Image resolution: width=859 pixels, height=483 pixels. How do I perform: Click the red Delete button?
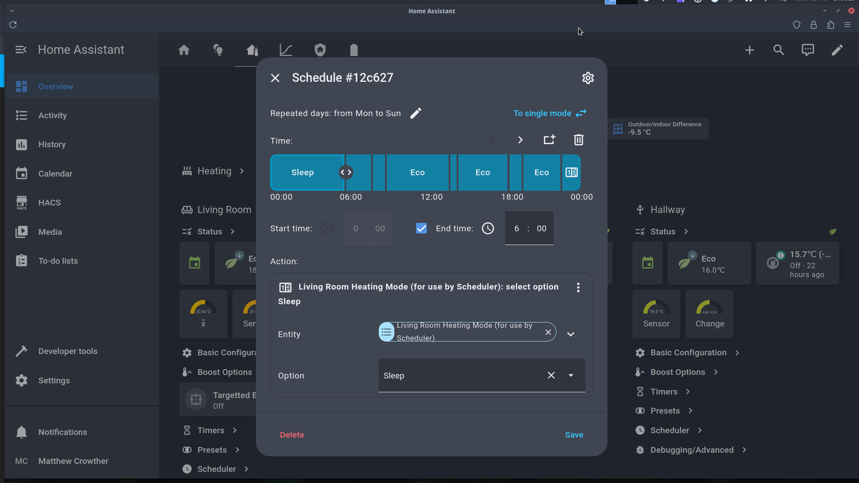292,435
